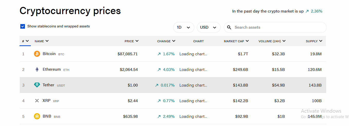Click the CHART column header
The width and height of the screenshot is (349, 126).
(198, 41)
